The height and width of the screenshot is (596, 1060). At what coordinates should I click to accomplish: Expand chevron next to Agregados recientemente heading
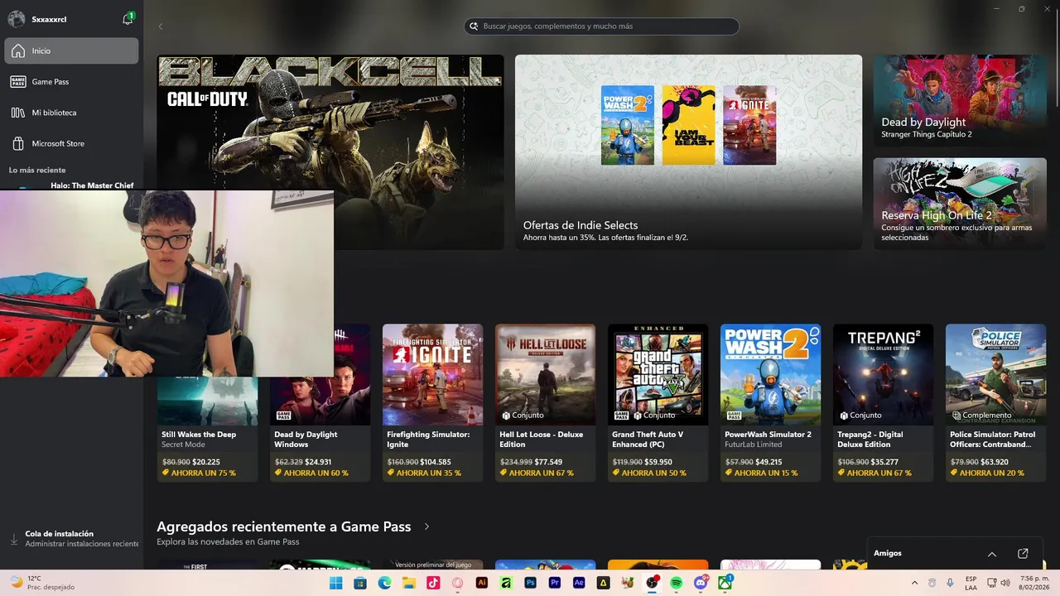tap(427, 526)
